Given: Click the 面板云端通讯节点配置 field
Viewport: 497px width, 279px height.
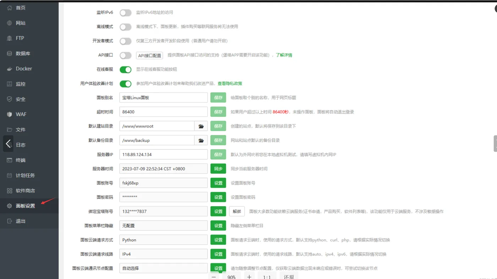Looking at the screenshot, I should point(163,268).
